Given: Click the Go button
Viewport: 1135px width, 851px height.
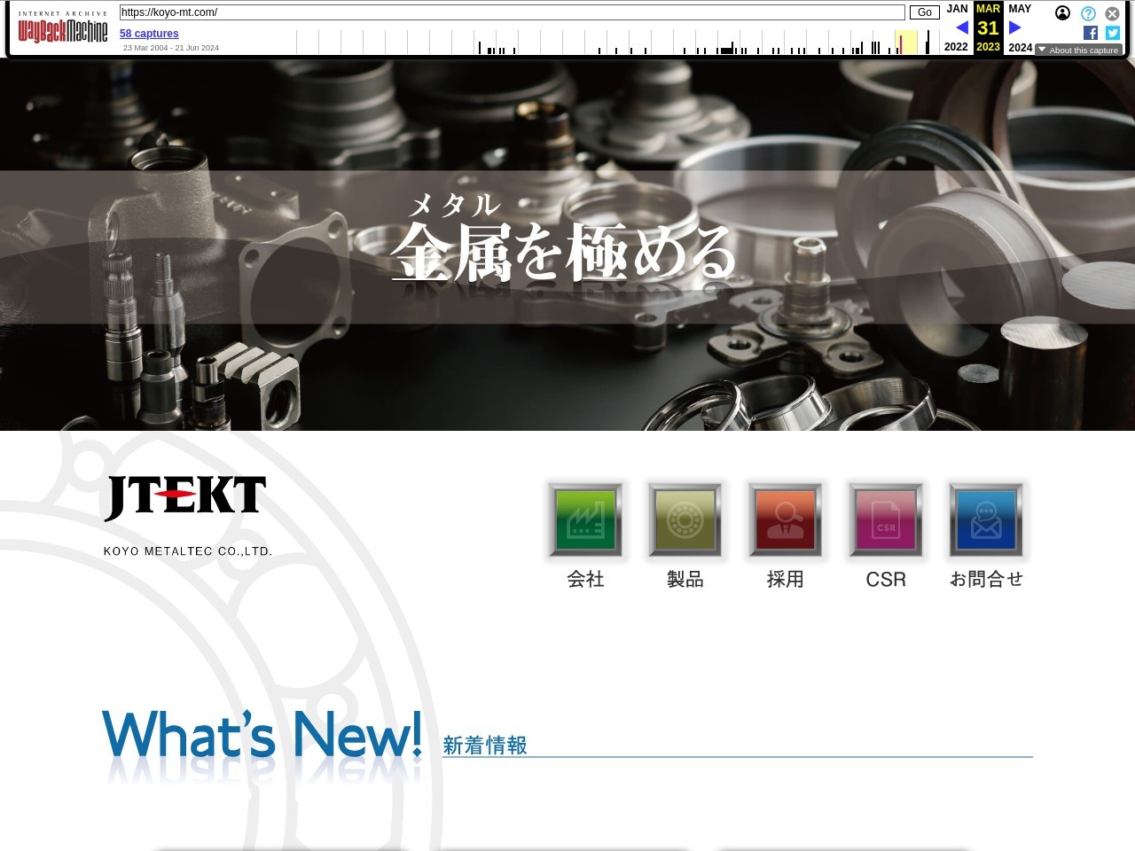Looking at the screenshot, I should tap(924, 12).
